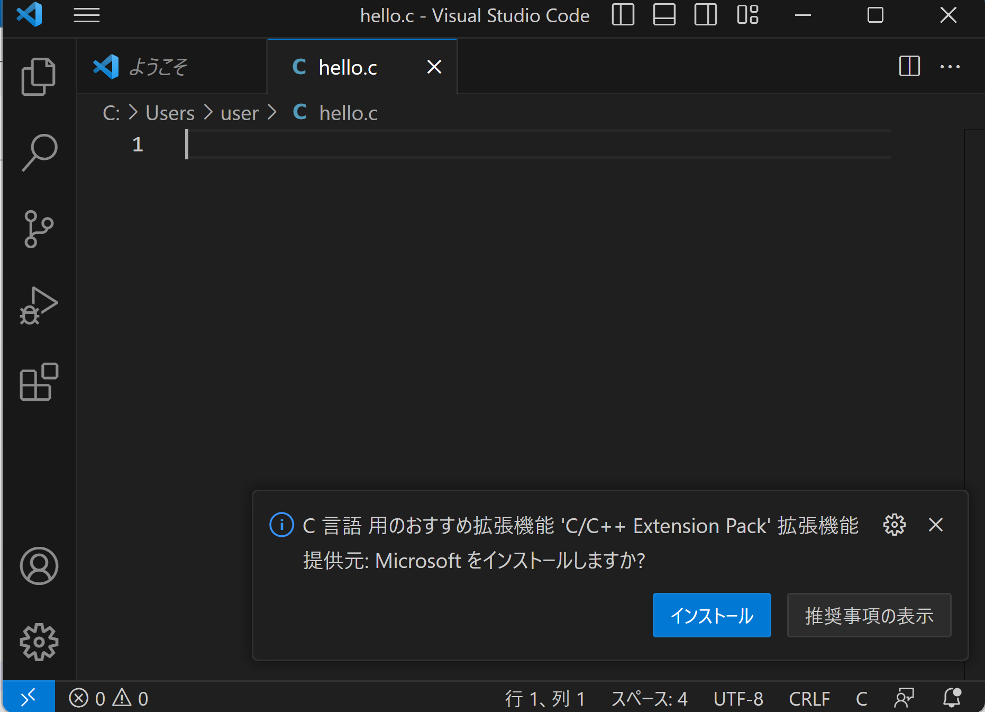Toggle the primary side bar layout icon
985x712 pixels.
[x=623, y=15]
